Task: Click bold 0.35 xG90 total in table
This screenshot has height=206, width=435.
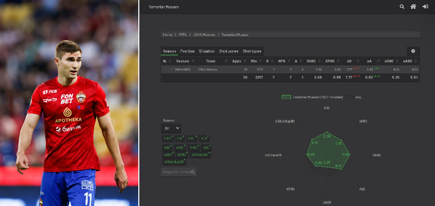Action: [x=396, y=77]
